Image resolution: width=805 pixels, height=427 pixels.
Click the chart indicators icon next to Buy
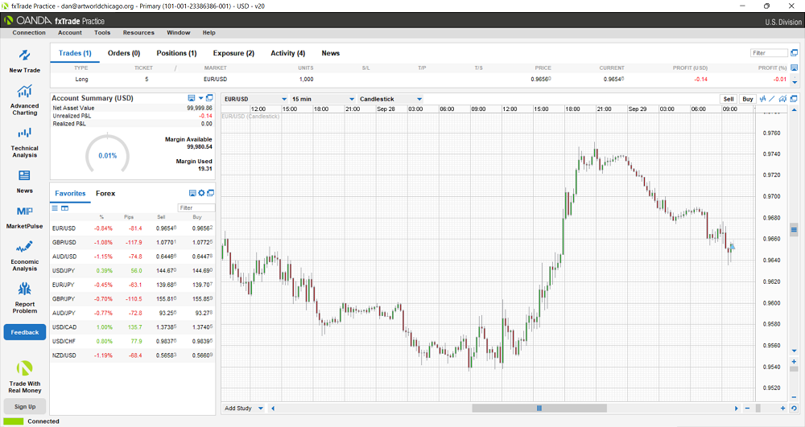pyautogui.click(x=763, y=99)
